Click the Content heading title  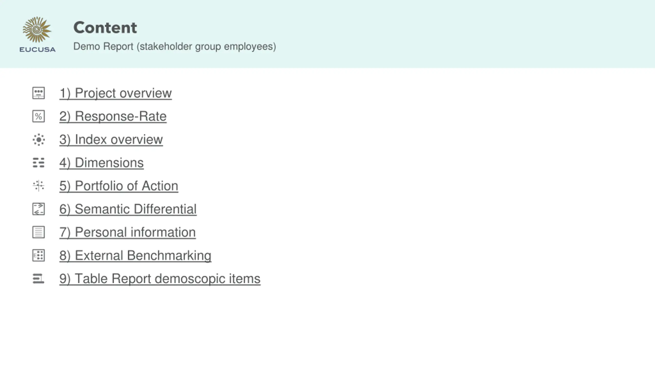(105, 28)
